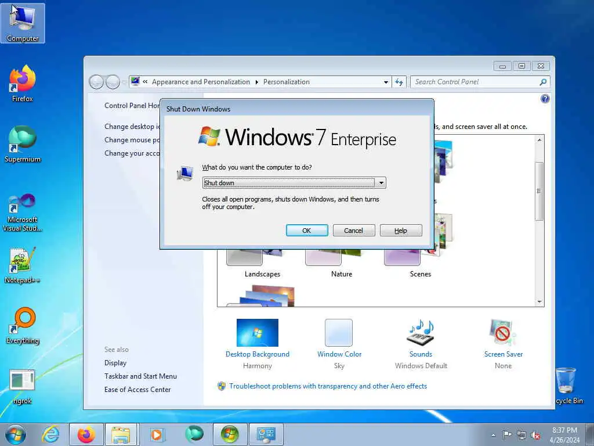This screenshot has height=446, width=594.
Task: Click the Control Panel Home link
Action: 132,106
